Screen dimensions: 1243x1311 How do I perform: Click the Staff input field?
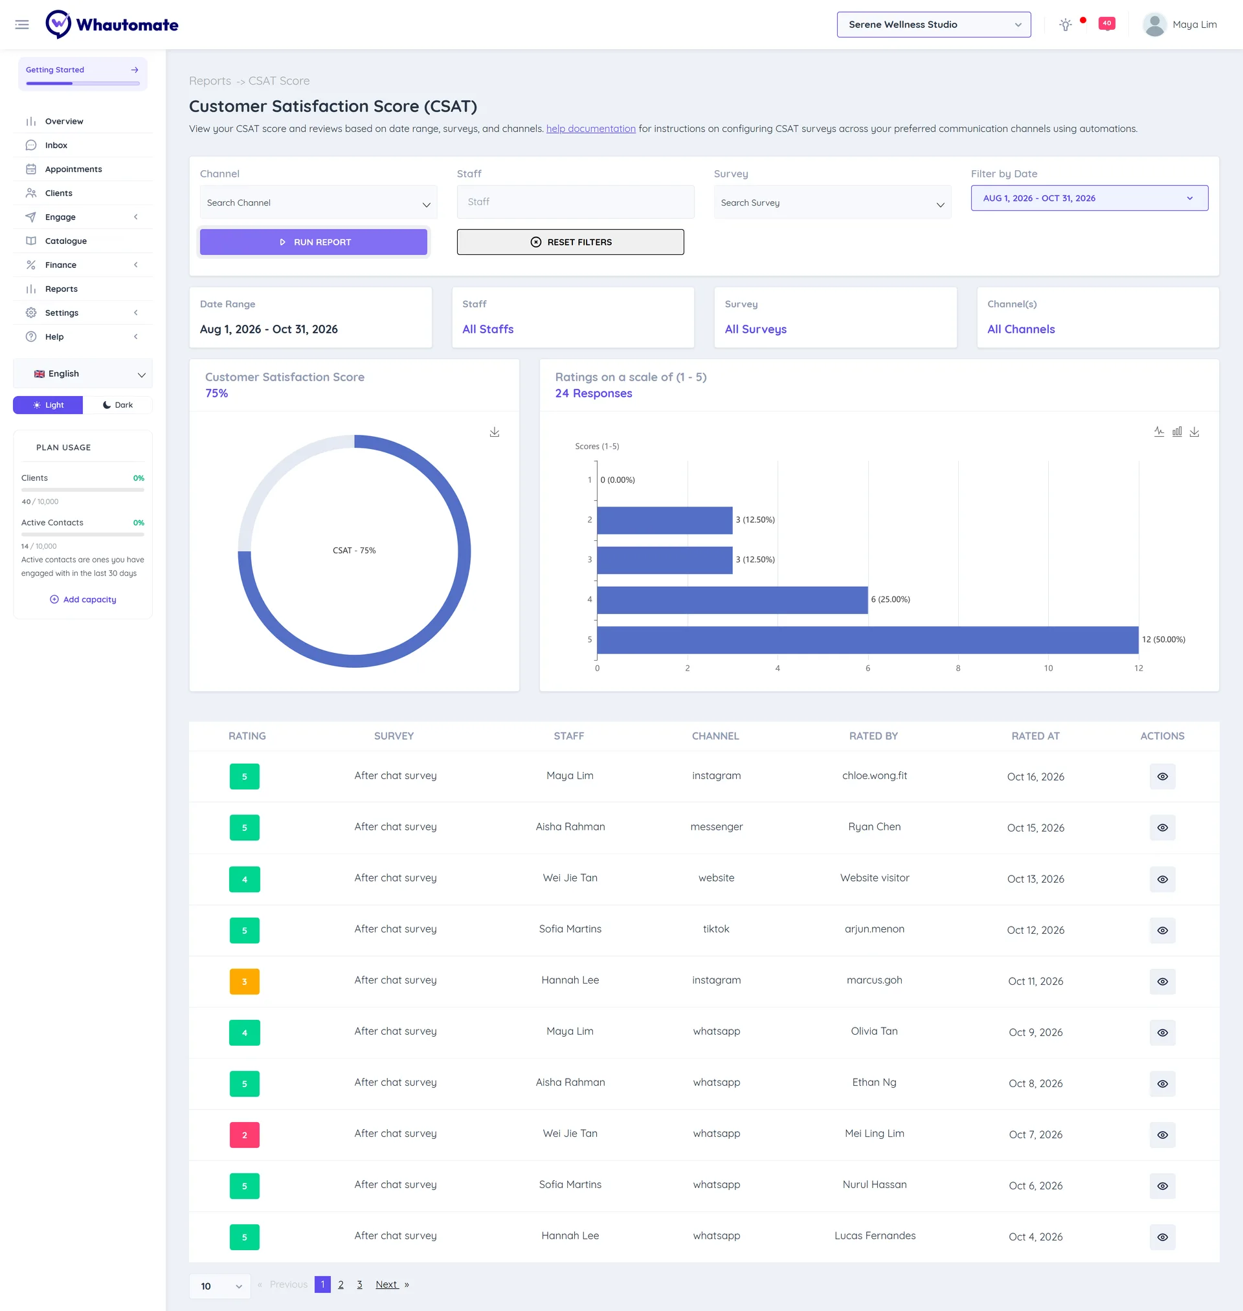[575, 202]
